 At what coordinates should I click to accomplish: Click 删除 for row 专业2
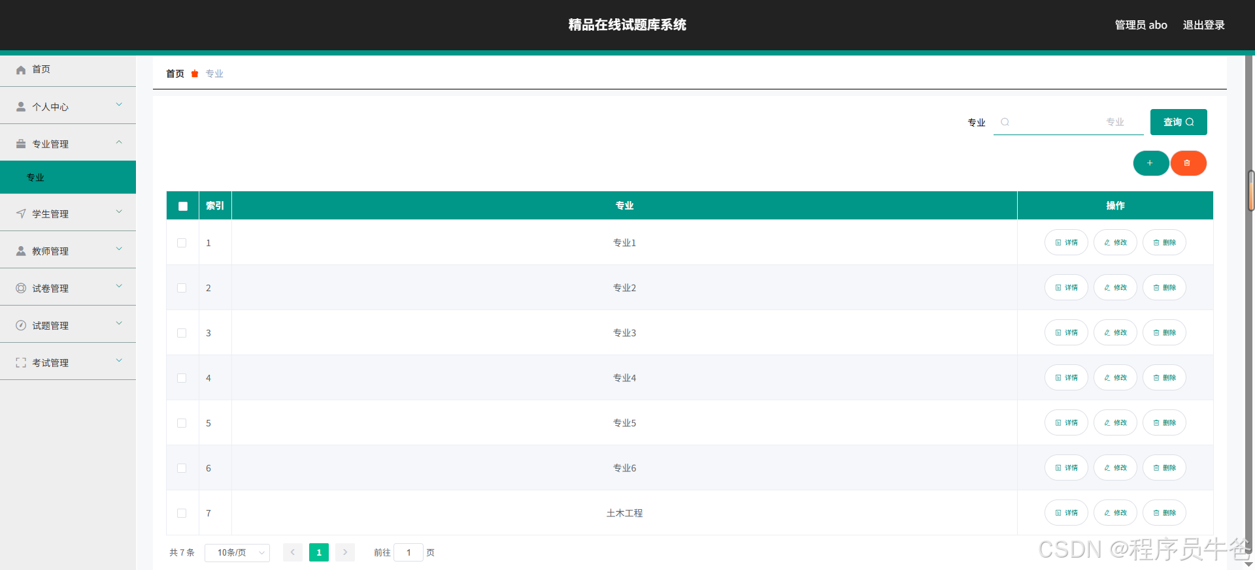(x=1164, y=288)
